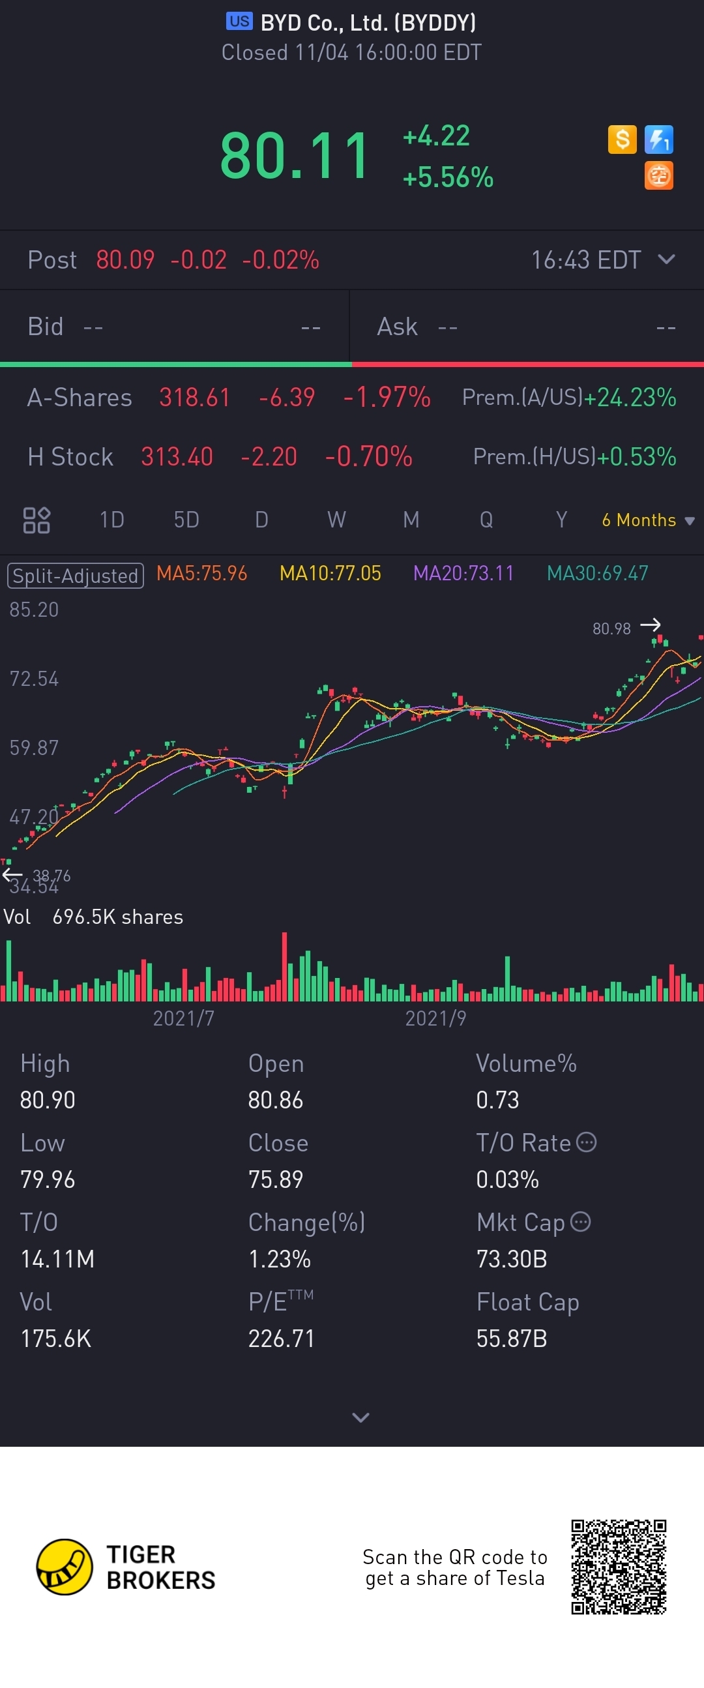Tap the yellow dollar sign badge icon
This screenshot has width=704, height=1688.
[x=622, y=140]
